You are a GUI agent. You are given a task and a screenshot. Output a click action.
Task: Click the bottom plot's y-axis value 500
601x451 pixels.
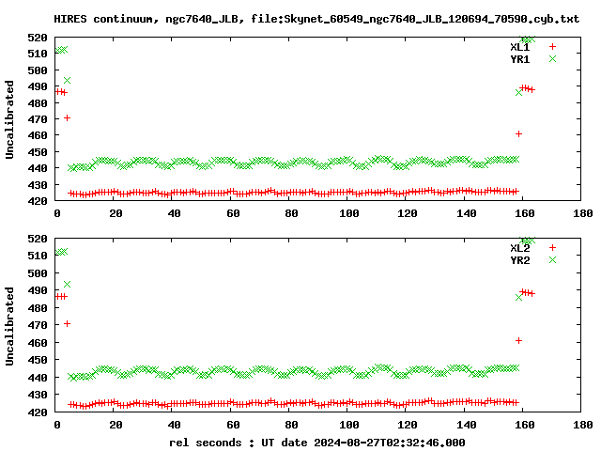38,273
